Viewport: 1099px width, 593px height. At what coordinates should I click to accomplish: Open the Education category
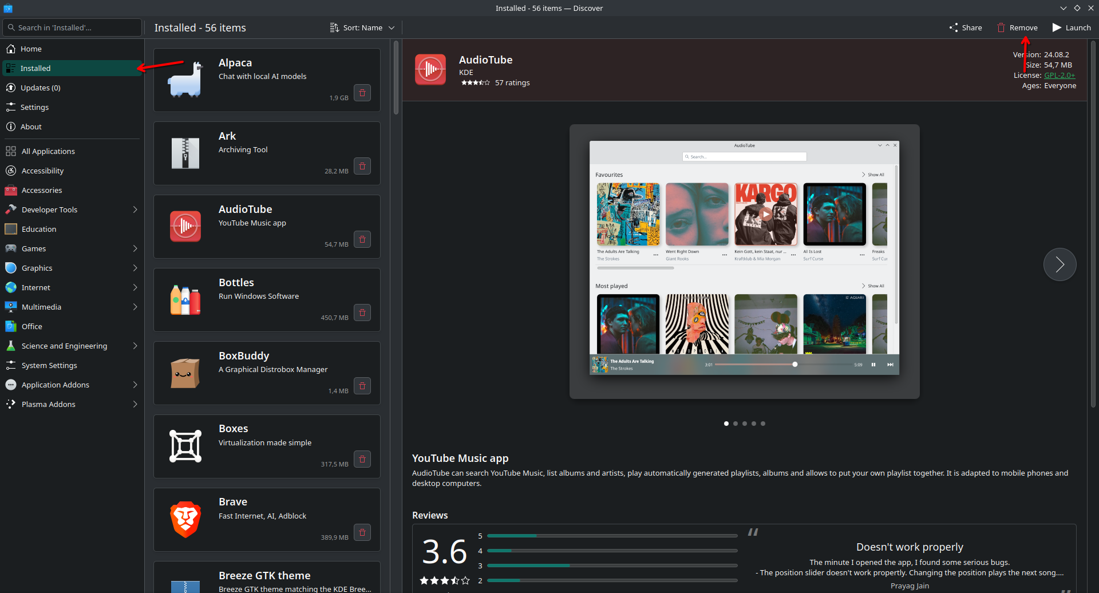pos(72,229)
